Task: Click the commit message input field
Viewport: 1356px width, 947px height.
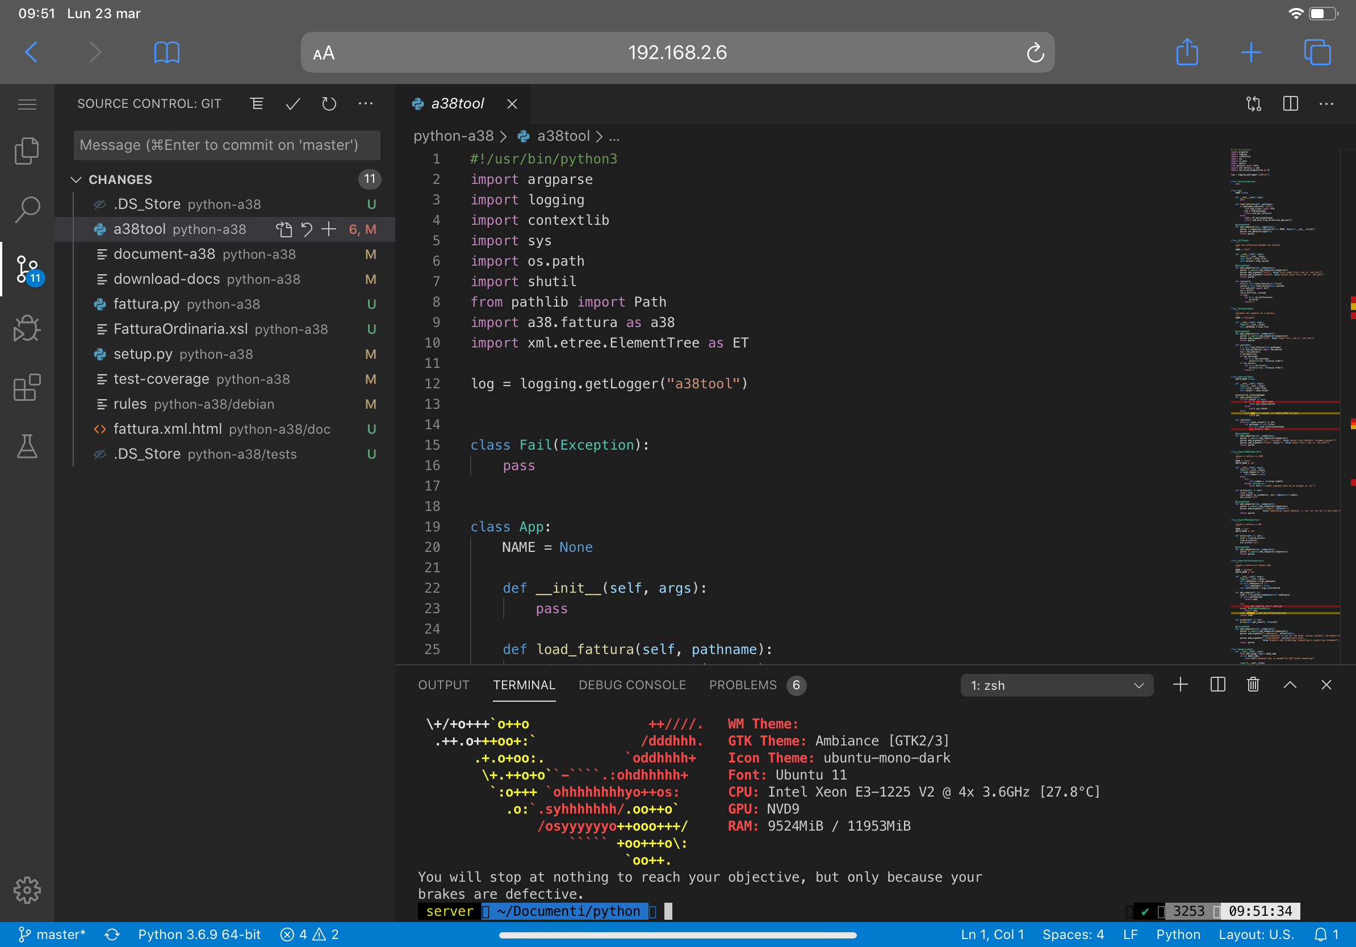Action: (226, 145)
